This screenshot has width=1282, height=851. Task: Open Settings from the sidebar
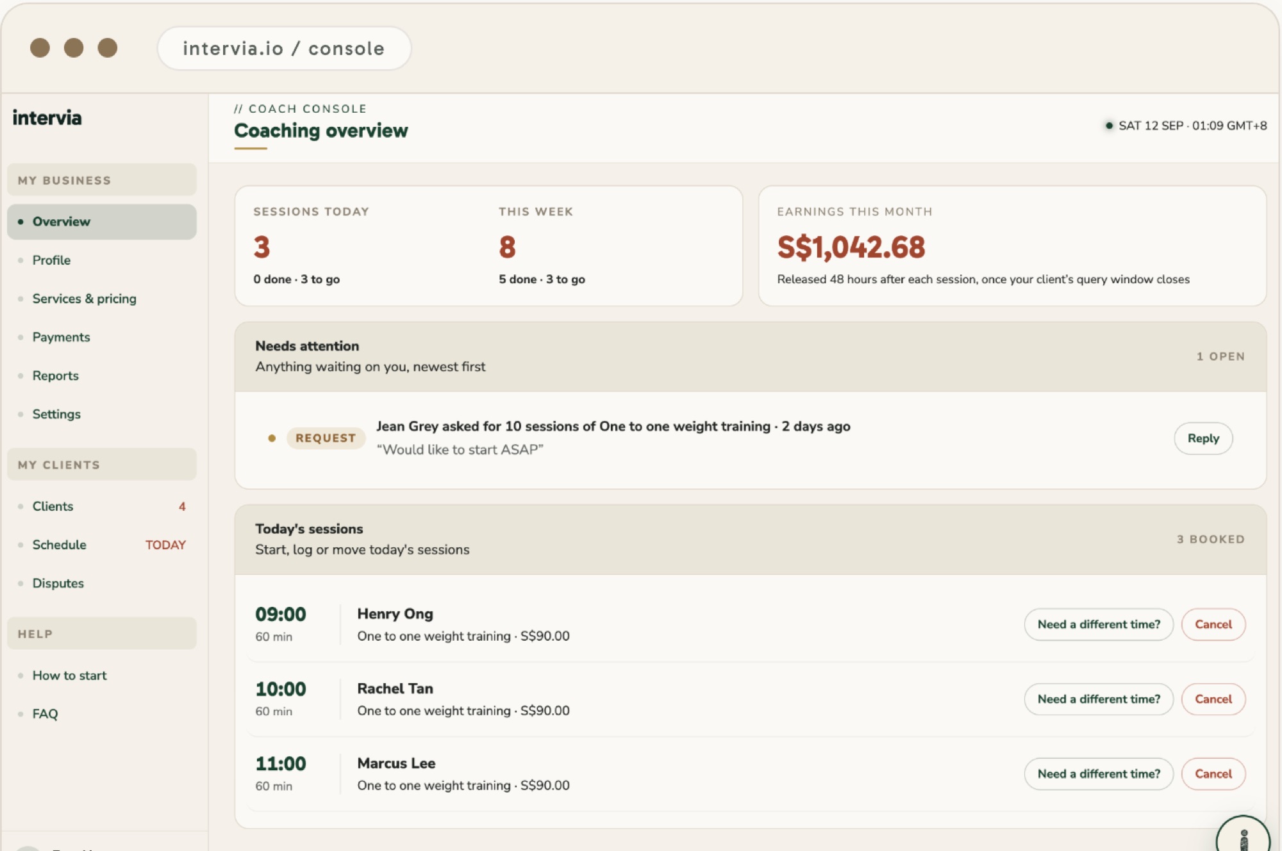56,414
